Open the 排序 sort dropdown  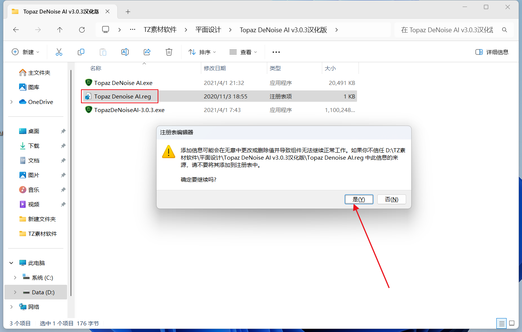[x=202, y=52]
